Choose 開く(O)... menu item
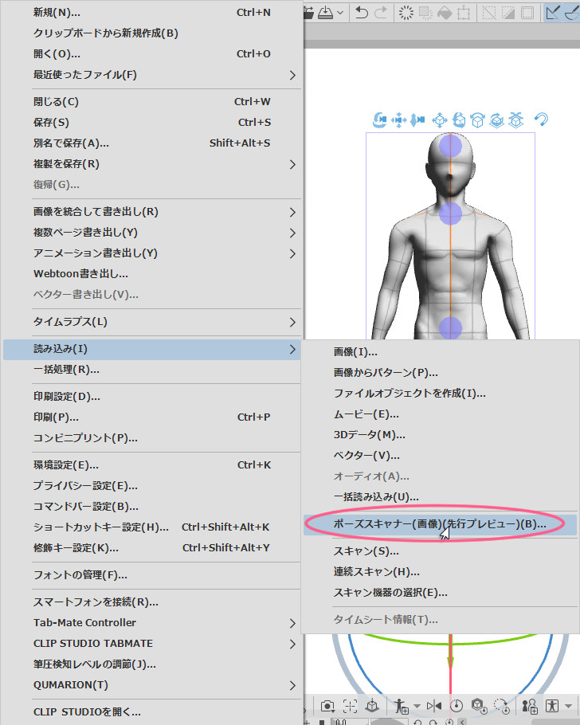Viewport: 580px width, 725px height. point(151,54)
